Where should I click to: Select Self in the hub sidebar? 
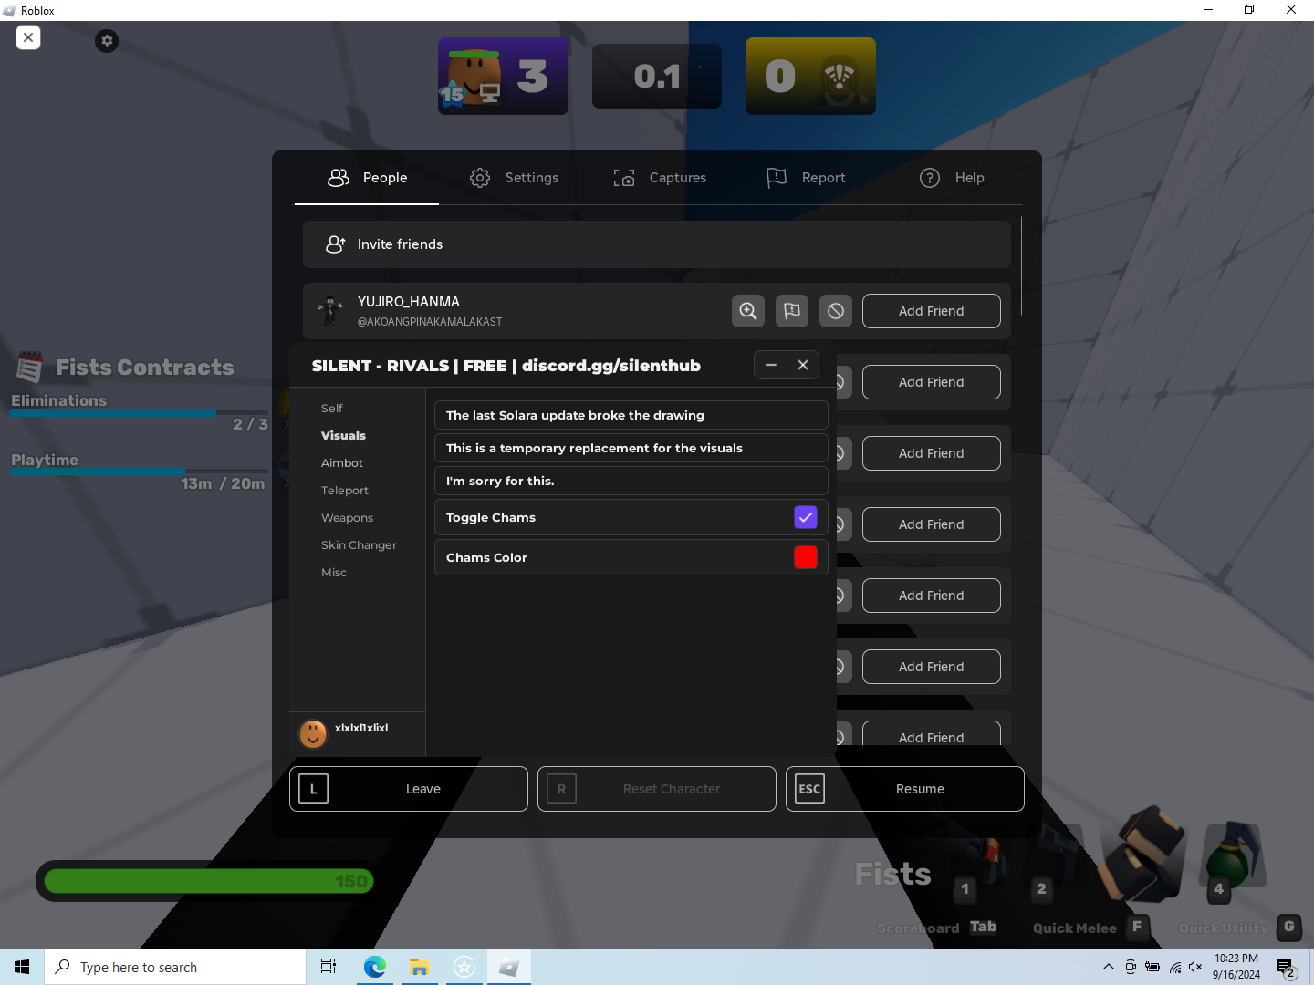[x=332, y=409]
